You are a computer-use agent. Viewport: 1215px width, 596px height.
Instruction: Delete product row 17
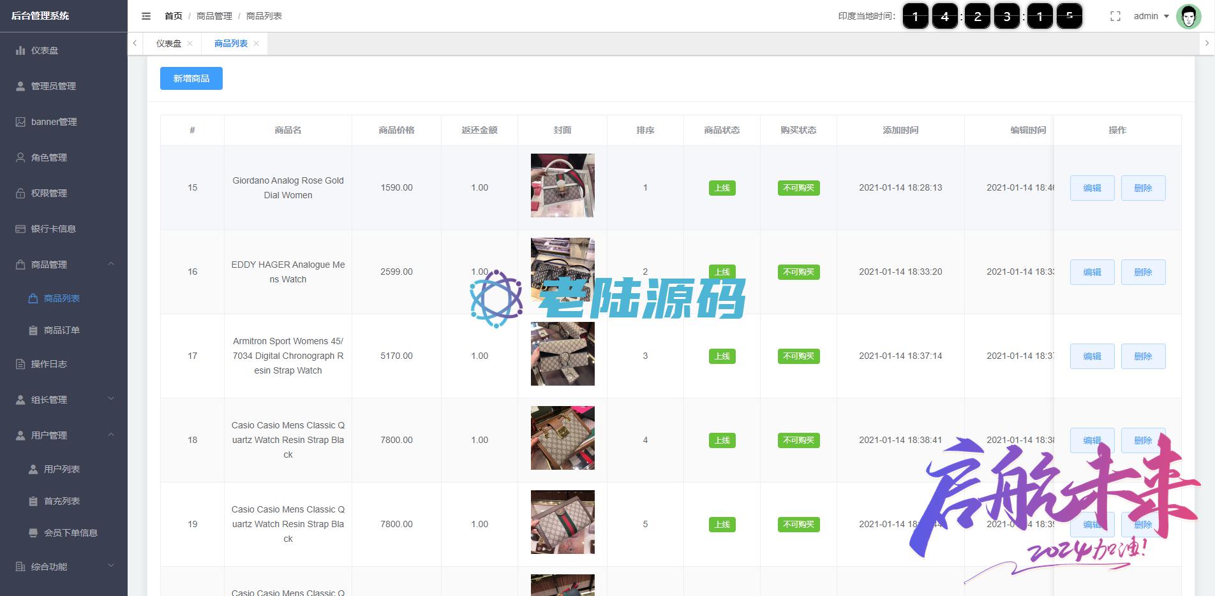pos(1144,356)
